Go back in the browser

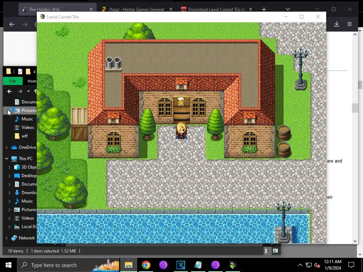coord(12,24)
